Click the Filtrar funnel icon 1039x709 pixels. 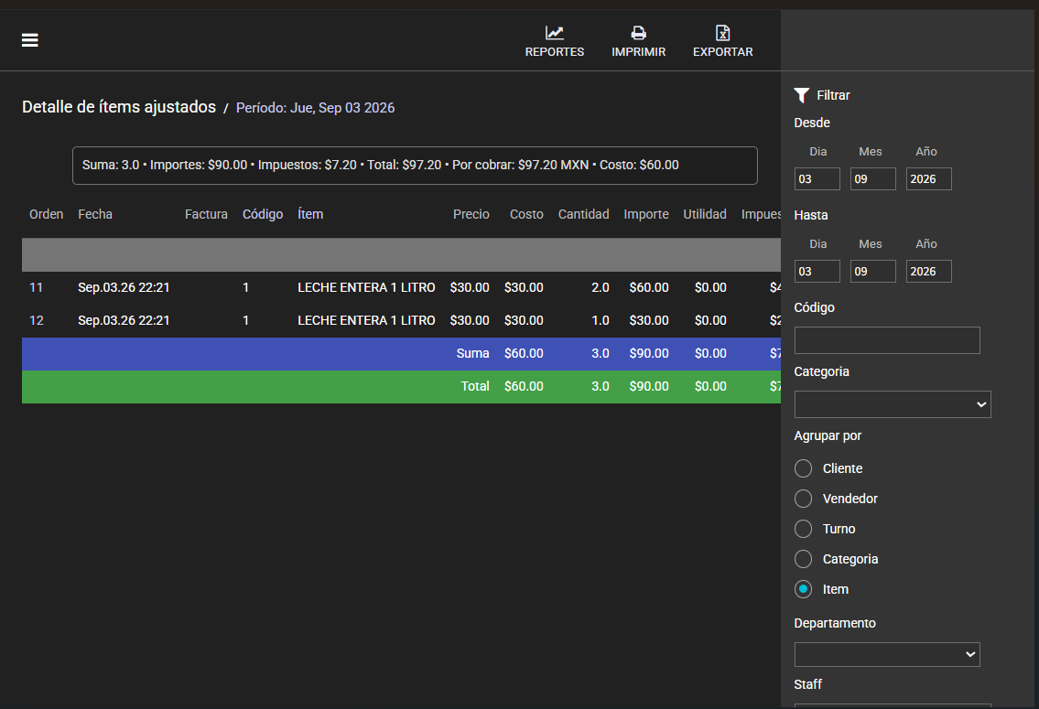click(801, 95)
